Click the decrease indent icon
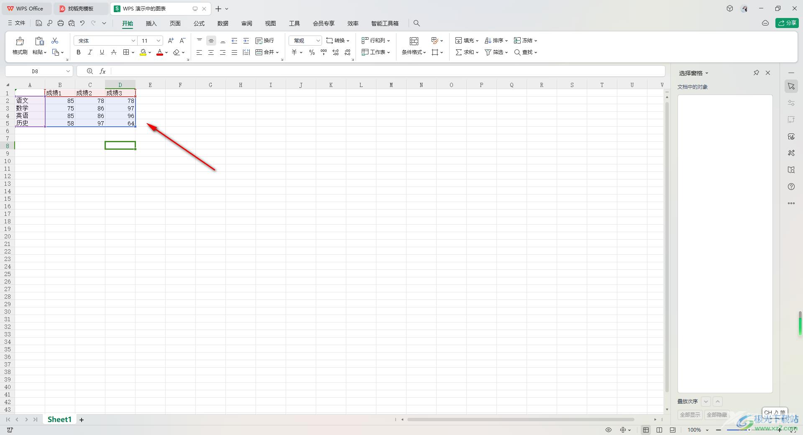 (235, 41)
